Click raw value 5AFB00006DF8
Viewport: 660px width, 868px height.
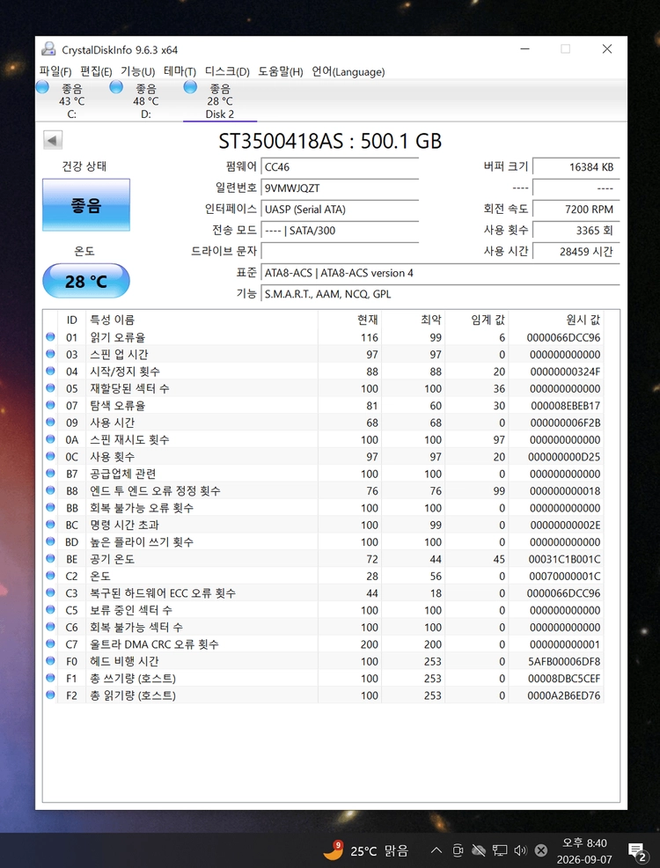[x=564, y=661]
